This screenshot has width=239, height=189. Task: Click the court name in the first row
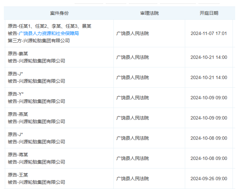tap(132, 33)
